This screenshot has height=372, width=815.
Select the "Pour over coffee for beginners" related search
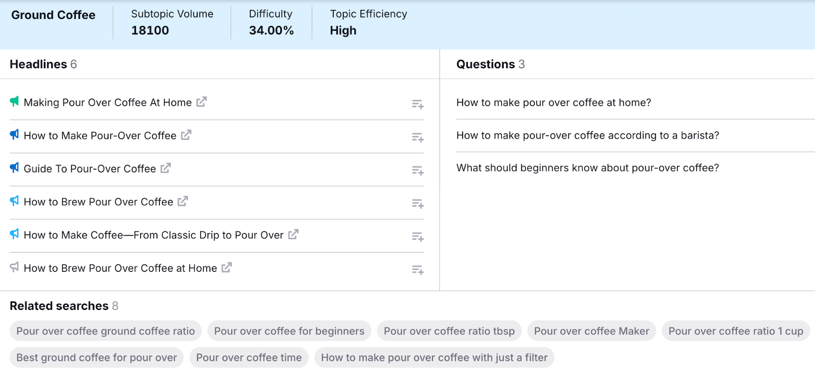[289, 331]
